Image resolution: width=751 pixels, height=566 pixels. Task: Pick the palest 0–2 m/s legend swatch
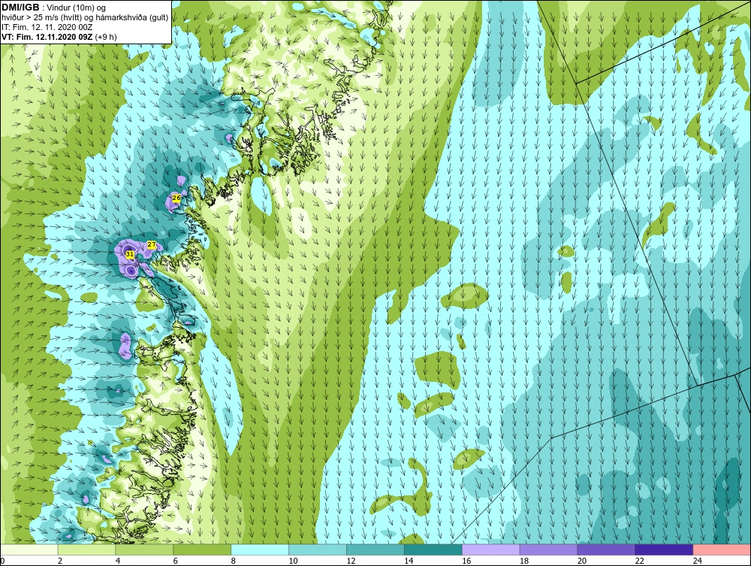coord(29,549)
